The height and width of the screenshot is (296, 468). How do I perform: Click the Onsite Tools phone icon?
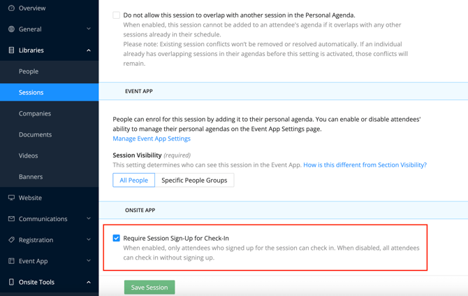pyautogui.click(x=11, y=282)
